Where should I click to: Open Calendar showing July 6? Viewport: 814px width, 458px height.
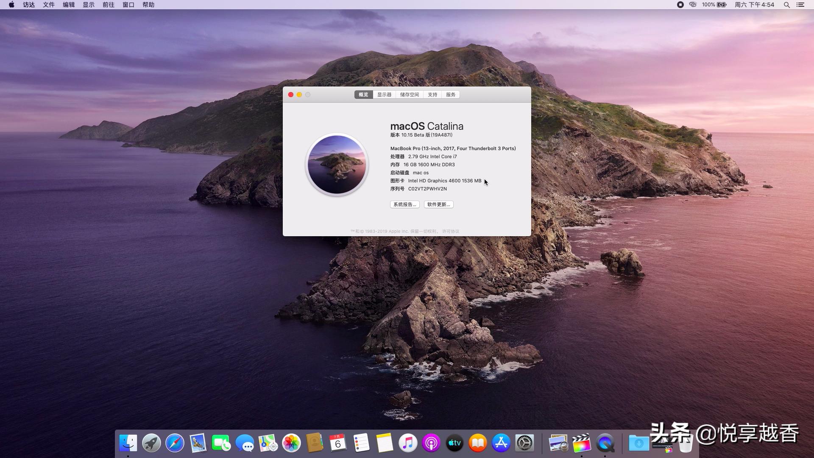point(337,443)
